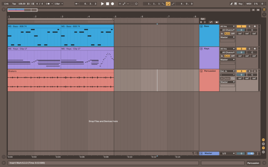Click the Punch-In switch icon
Viewport: 268px width, 167px height.
click(x=163, y=4)
